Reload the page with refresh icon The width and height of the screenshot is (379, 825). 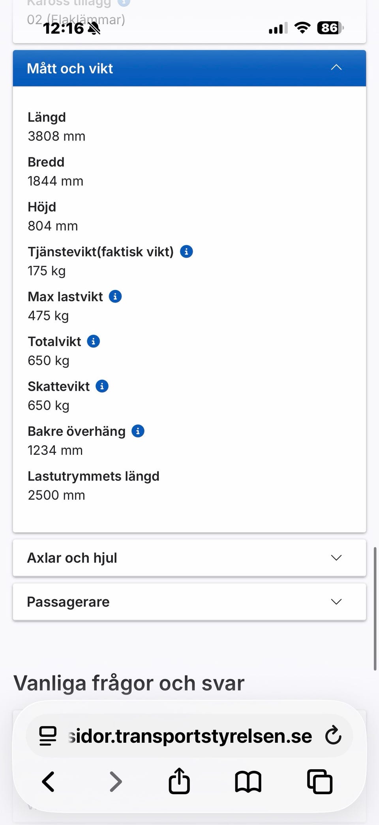click(333, 736)
